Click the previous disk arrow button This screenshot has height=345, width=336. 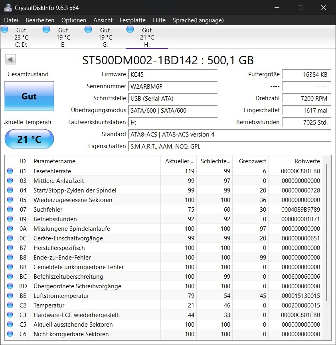tap(10, 59)
